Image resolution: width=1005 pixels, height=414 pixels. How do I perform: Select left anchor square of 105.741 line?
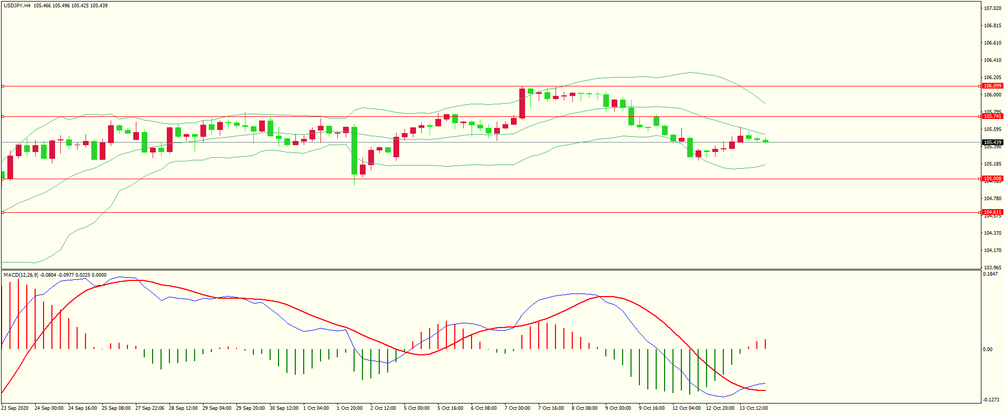3,116
